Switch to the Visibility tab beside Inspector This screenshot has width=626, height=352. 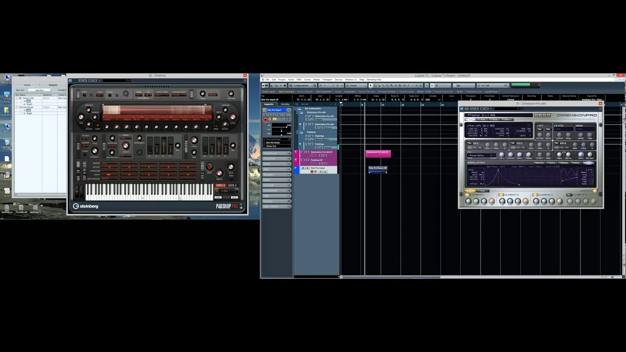pyautogui.click(x=285, y=104)
